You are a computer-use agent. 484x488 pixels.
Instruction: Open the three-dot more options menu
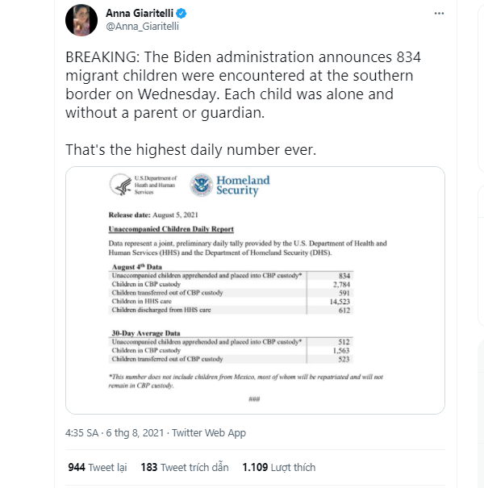click(x=439, y=14)
